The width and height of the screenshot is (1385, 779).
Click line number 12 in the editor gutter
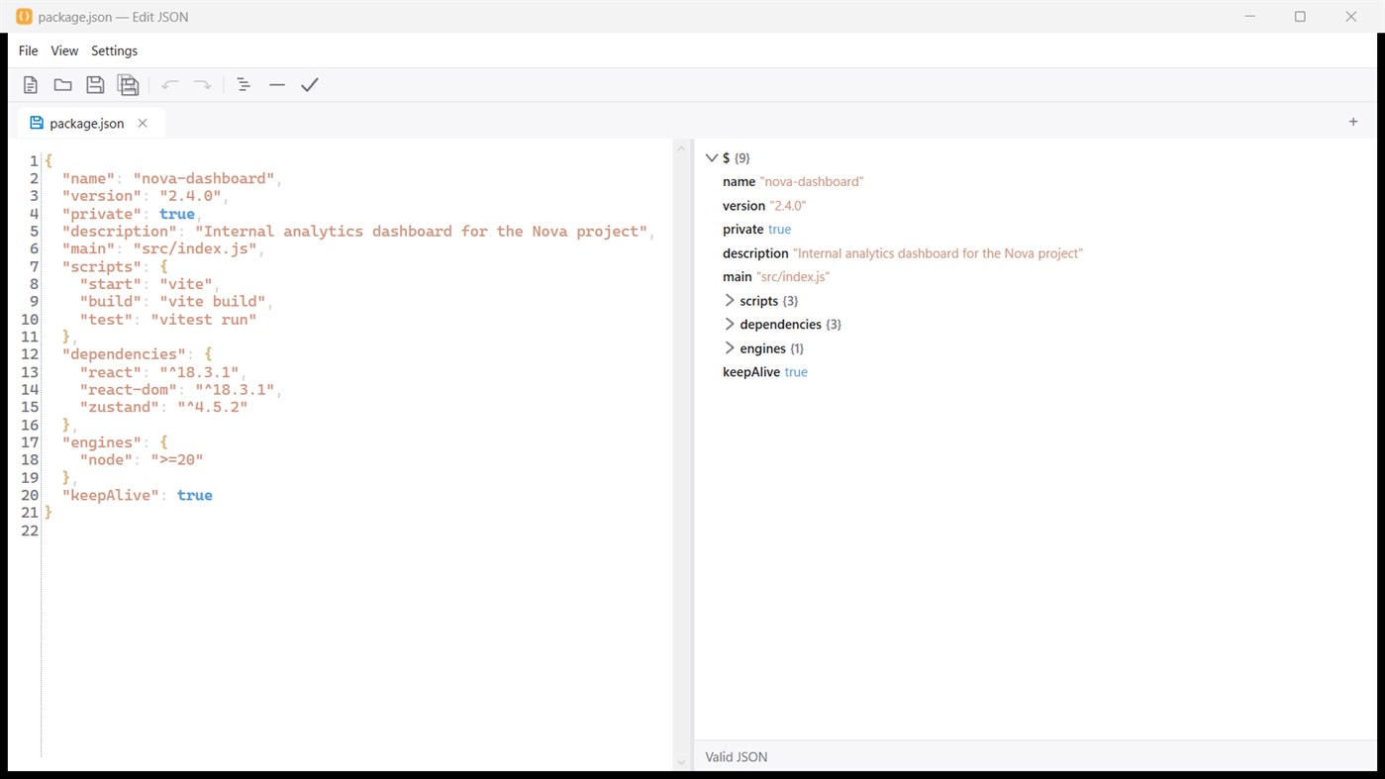point(29,354)
